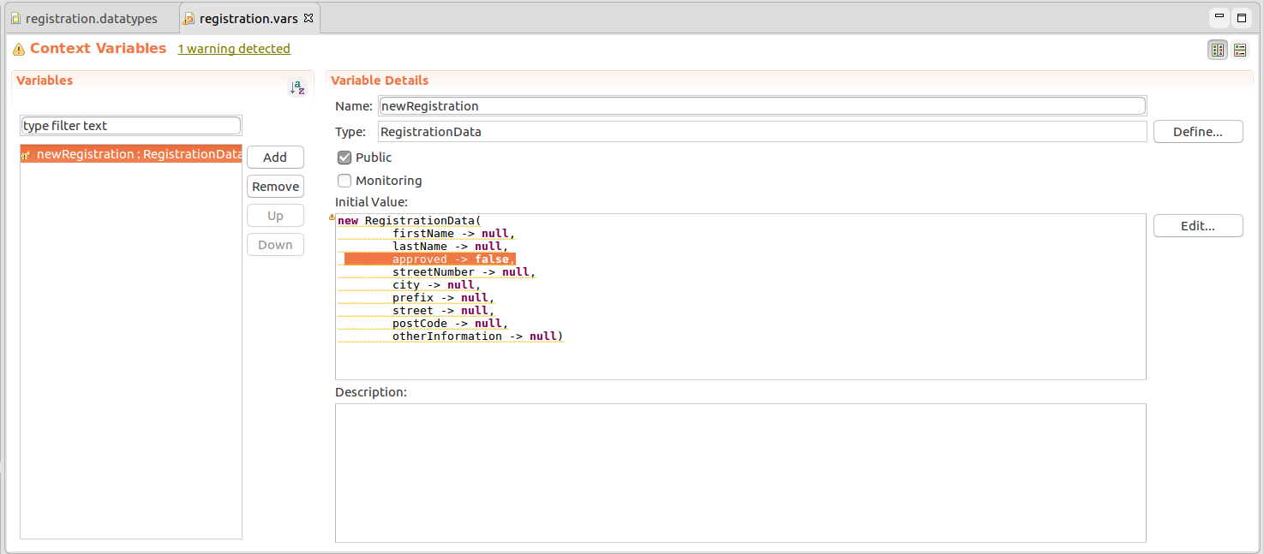The image size is (1264, 554).
Task: Click the Add variable button
Action: click(275, 158)
